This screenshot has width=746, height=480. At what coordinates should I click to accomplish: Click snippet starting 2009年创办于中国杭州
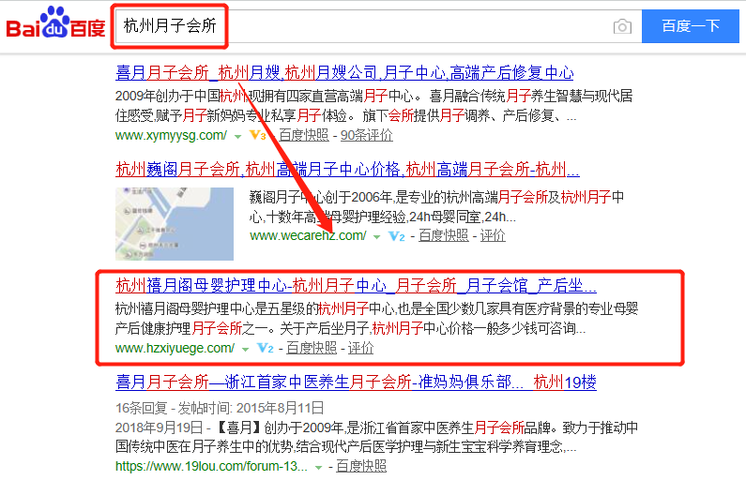tap(374, 106)
